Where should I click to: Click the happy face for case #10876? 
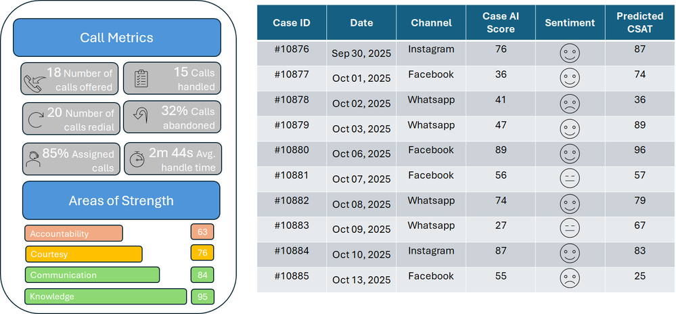point(570,53)
